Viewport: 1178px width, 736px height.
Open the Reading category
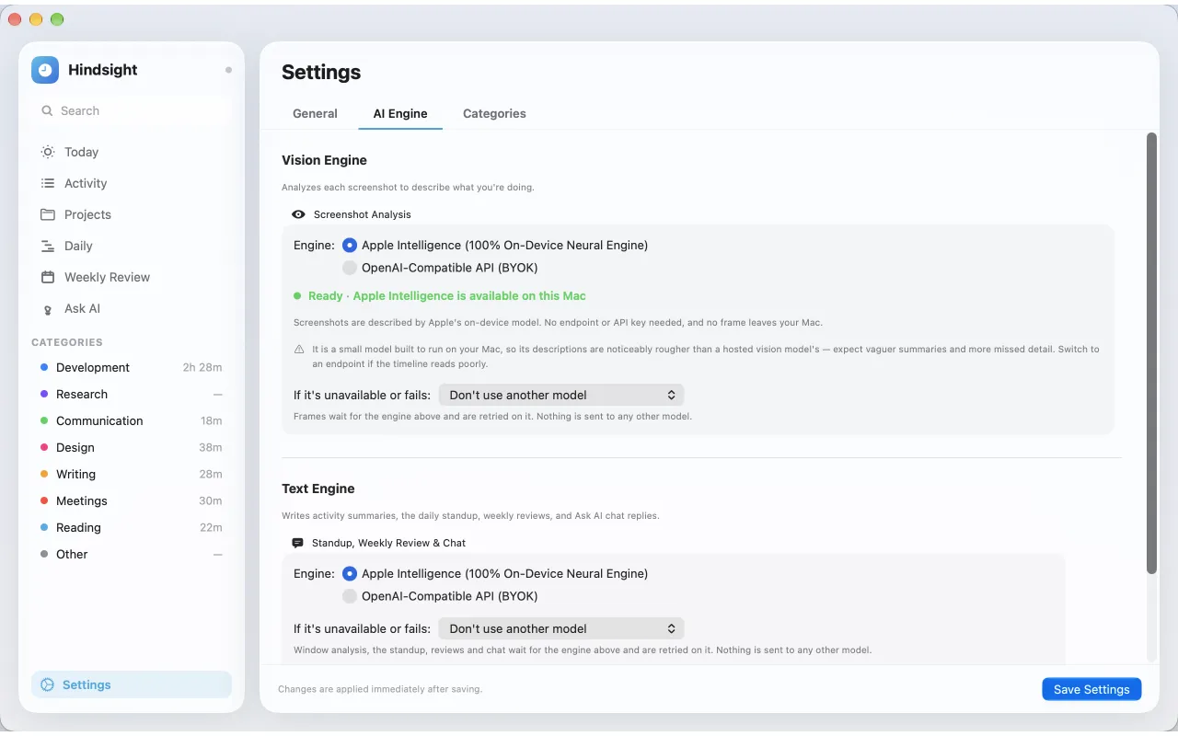pyautogui.click(x=132, y=527)
